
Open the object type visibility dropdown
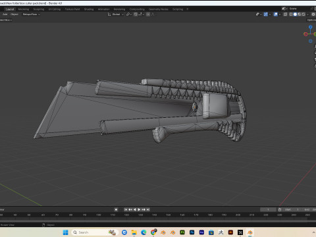(259, 14)
